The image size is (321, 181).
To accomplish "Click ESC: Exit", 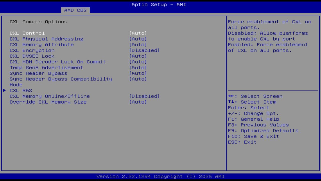I will pos(243,142).
